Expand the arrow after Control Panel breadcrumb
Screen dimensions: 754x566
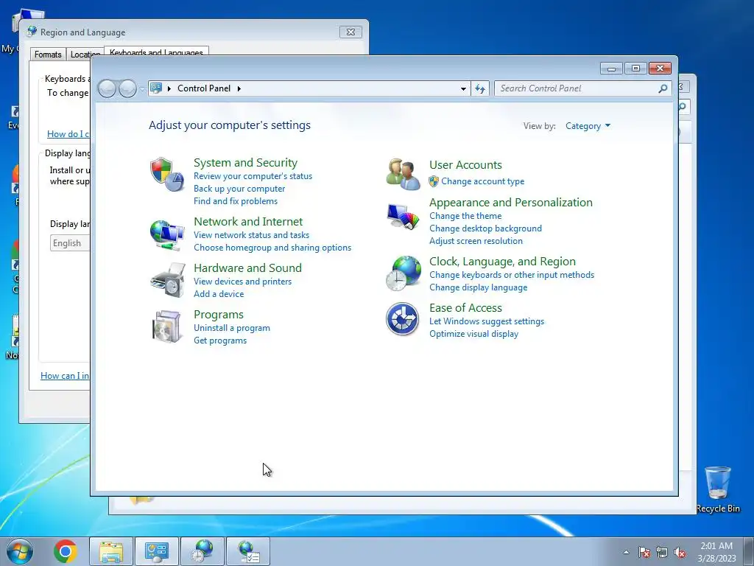click(x=239, y=88)
